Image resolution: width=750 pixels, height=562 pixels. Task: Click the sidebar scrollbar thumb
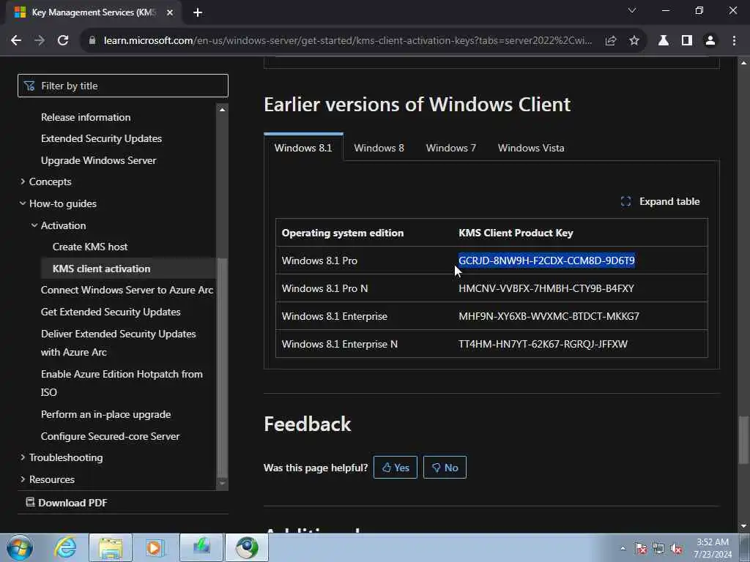coord(222,367)
